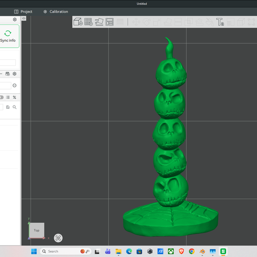The width and height of the screenshot is (257, 257).
Task: Click the Top face of the view cube
Action: 36,230
